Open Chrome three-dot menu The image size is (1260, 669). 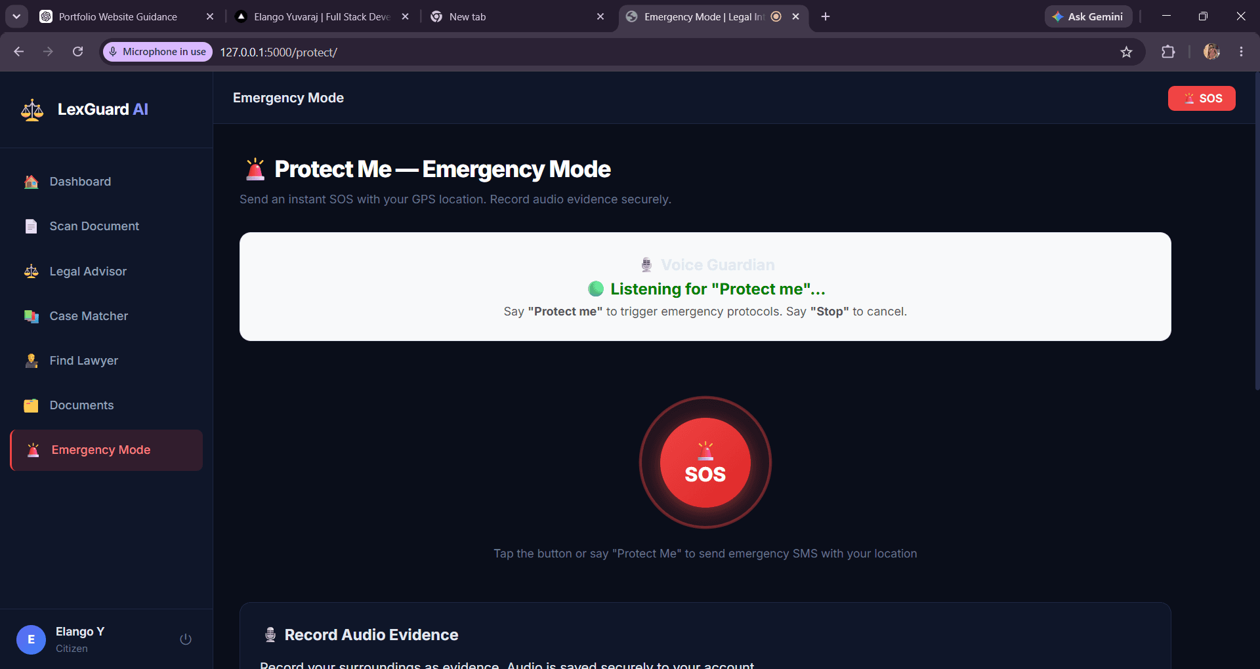coord(1241,52)
